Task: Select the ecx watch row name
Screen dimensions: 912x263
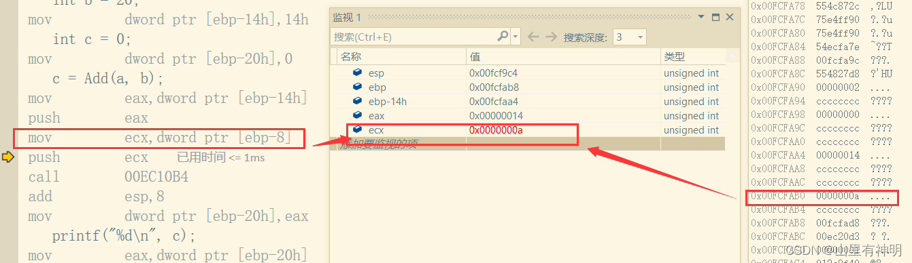Action: click(376, 130)
